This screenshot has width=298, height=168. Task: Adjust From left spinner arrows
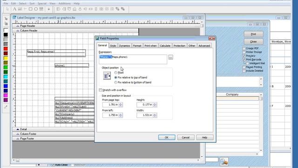tap(121, 115)
